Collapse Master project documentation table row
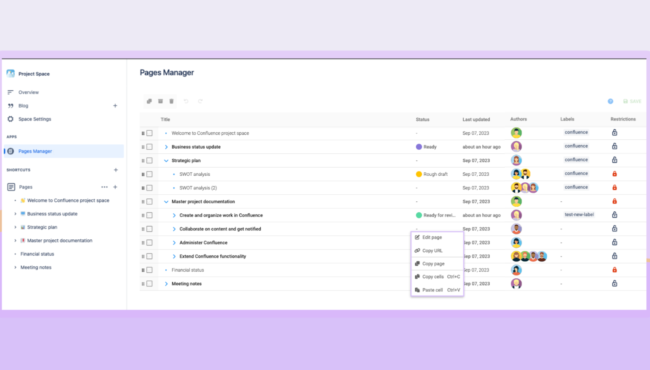Image resolution: width=650 pixels, height=370 pixels. (166, 202)
